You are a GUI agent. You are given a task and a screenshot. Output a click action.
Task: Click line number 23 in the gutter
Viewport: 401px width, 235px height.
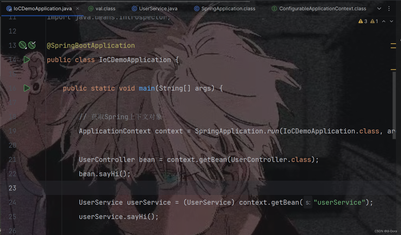pos(12,188)
